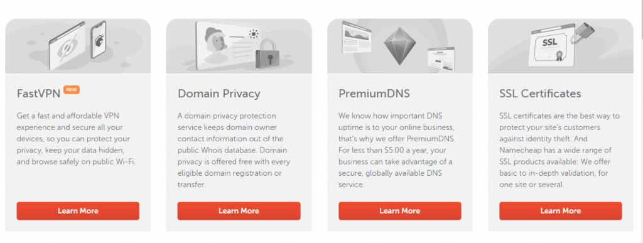Open the FastVPN heading
This screenshot has width=643, height=243.
point(38,94)
